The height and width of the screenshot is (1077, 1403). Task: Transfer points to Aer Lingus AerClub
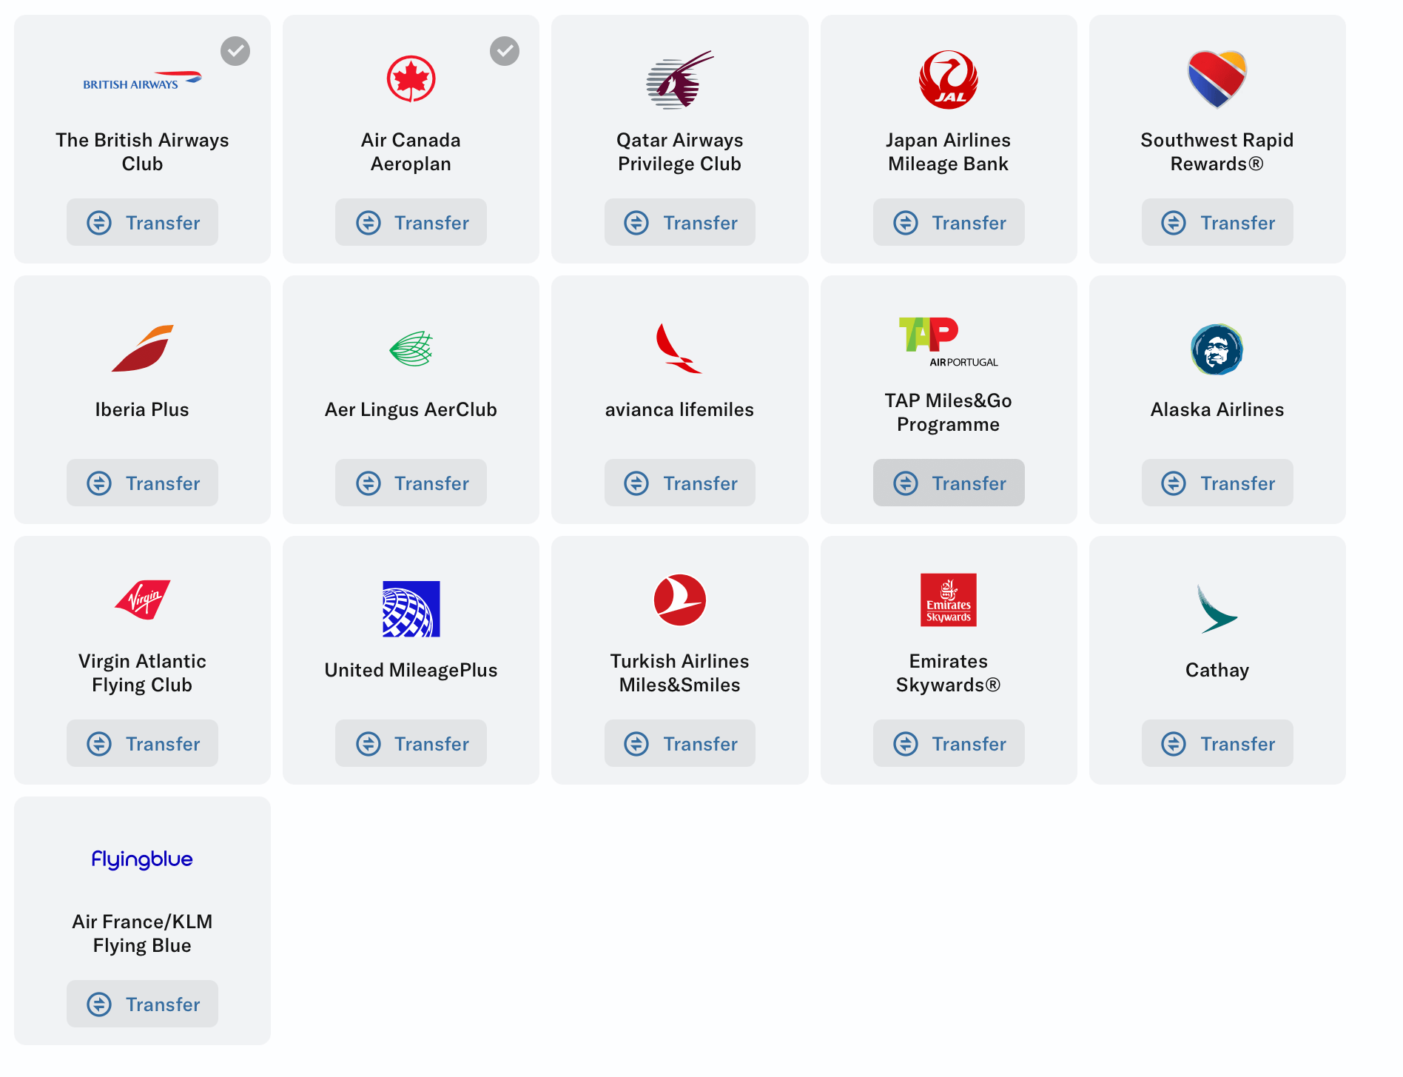click(x=411, y=483)
